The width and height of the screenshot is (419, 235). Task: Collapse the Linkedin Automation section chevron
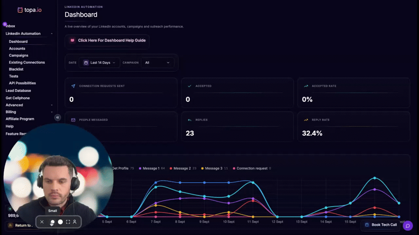(x=52, y=34)
